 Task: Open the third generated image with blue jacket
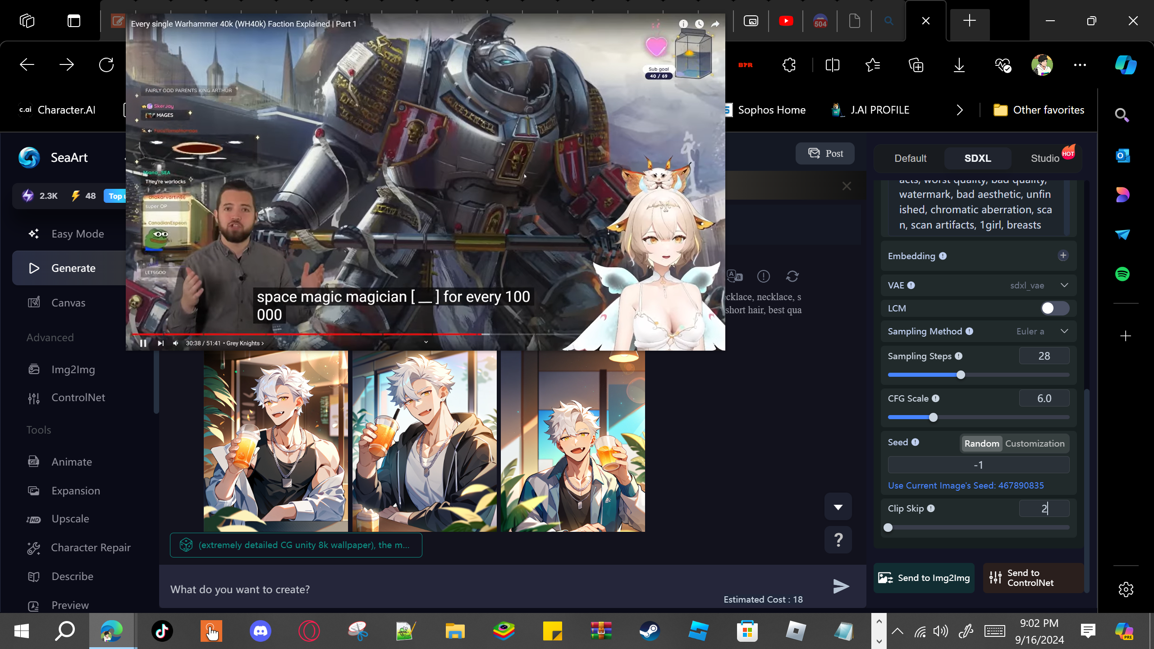tap(573, 441)
